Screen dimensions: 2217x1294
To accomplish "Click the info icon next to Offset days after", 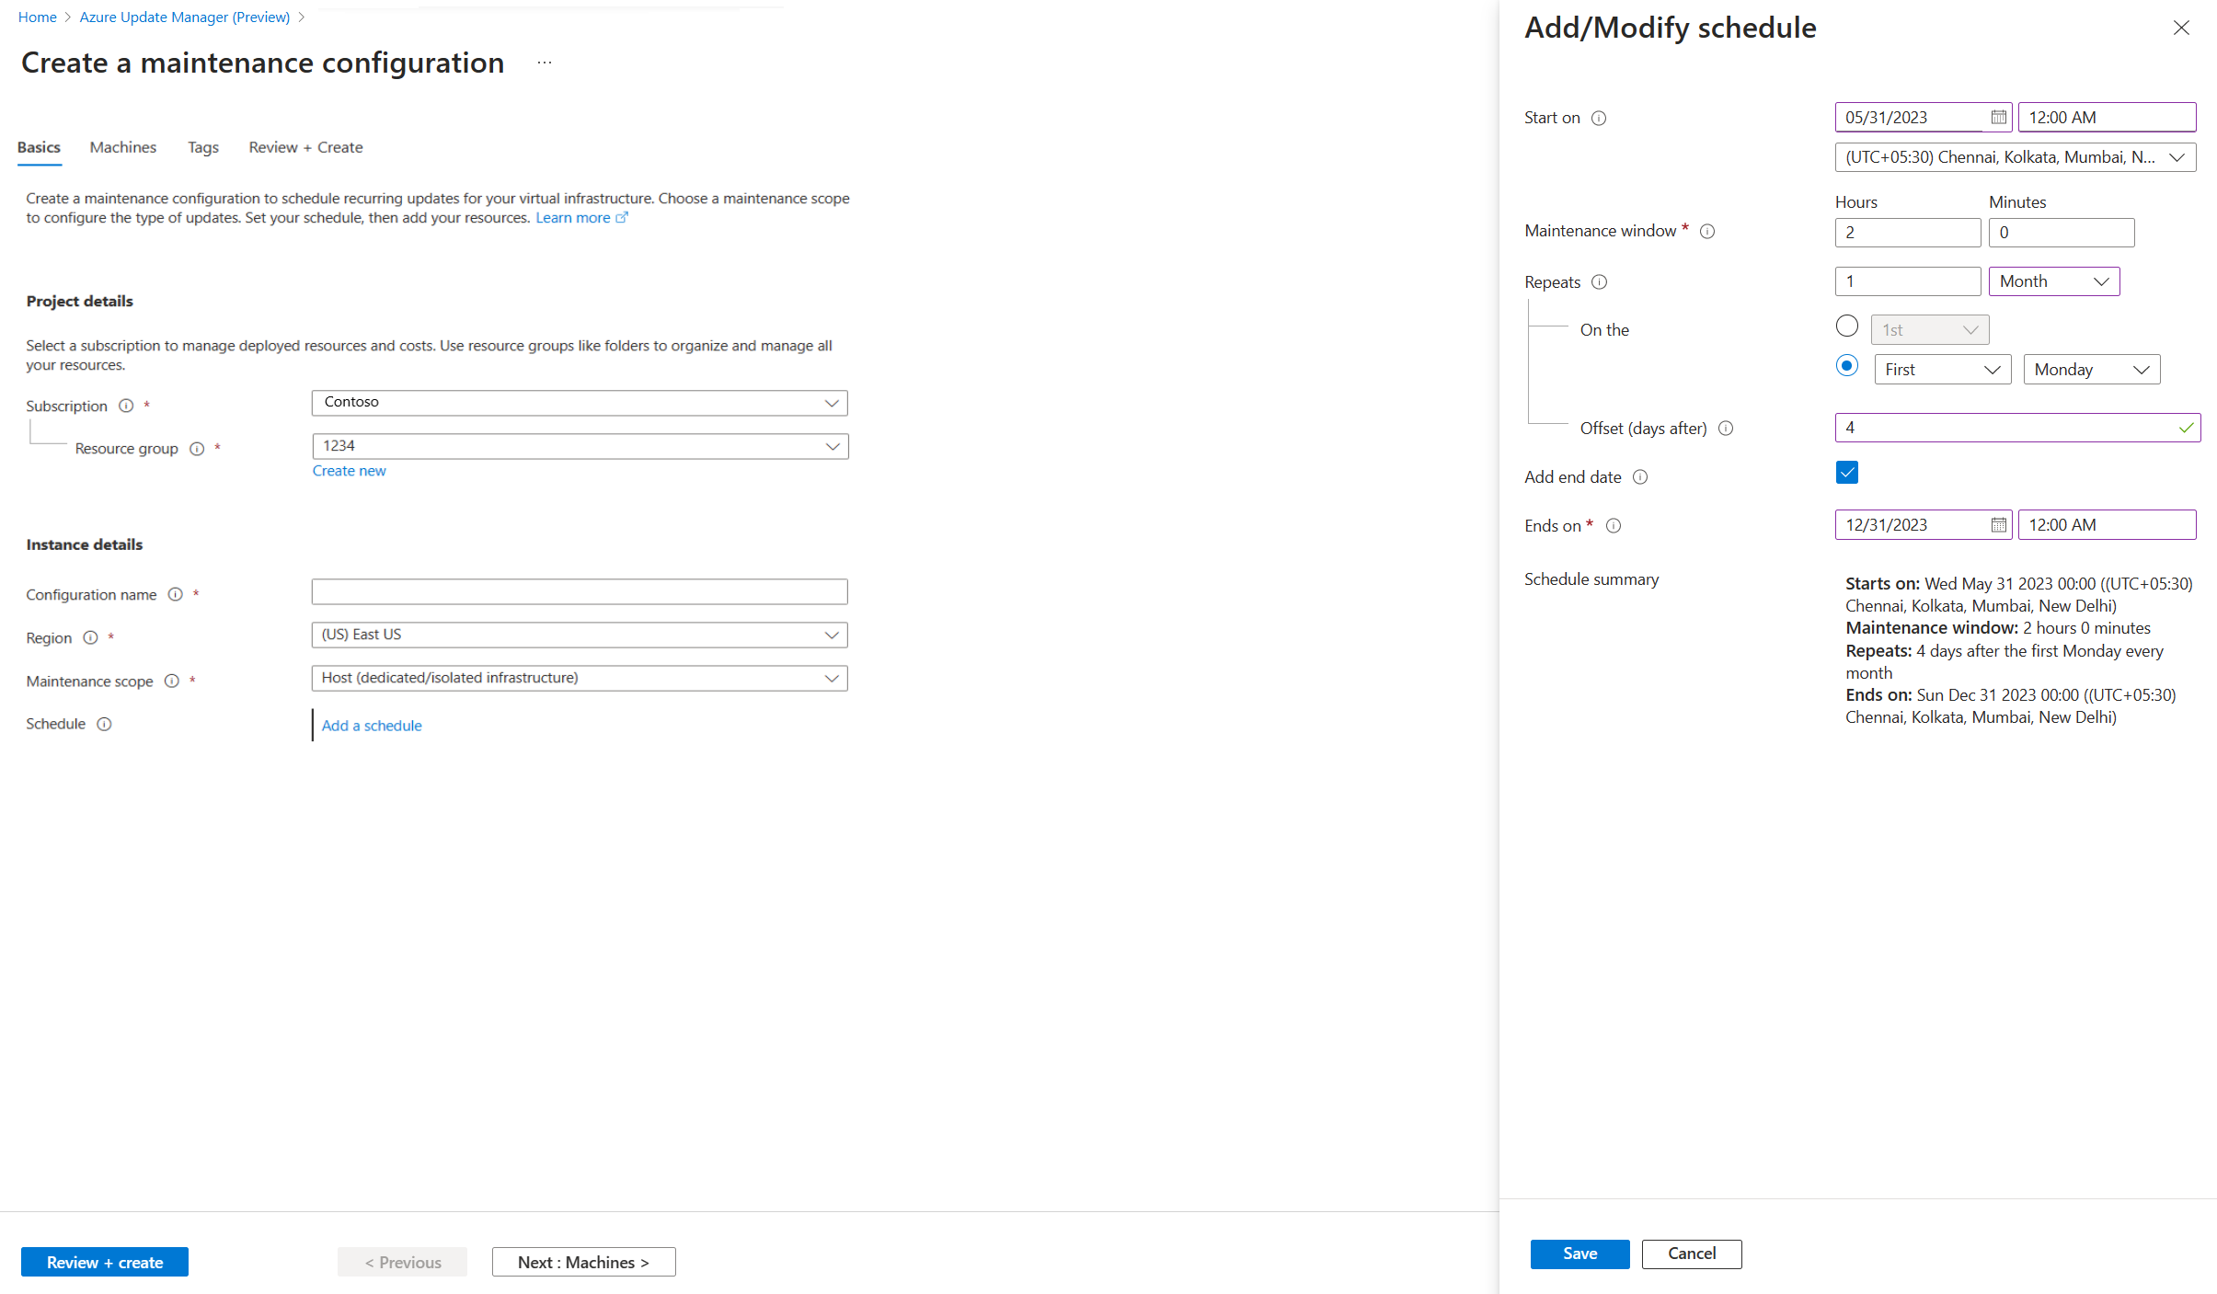I will (x=1727, y=429).
